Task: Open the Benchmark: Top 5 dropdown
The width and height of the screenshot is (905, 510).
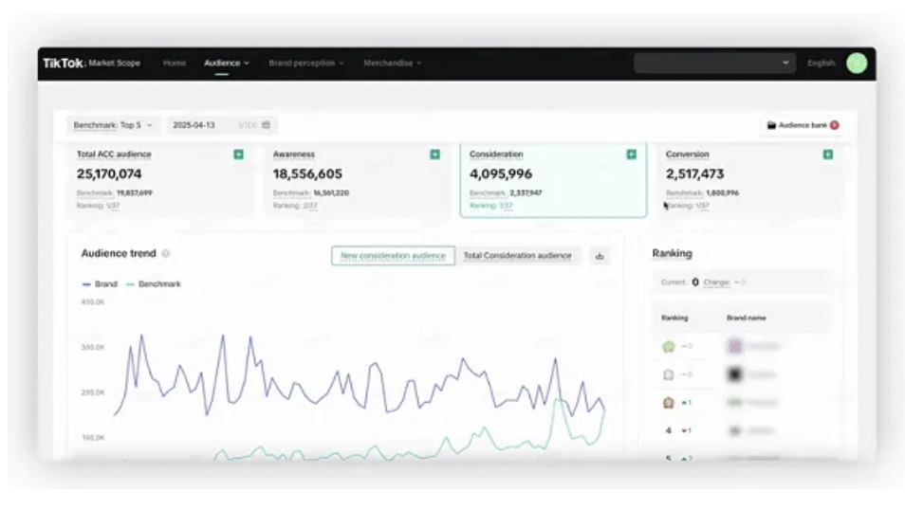Action: point(112,125)
